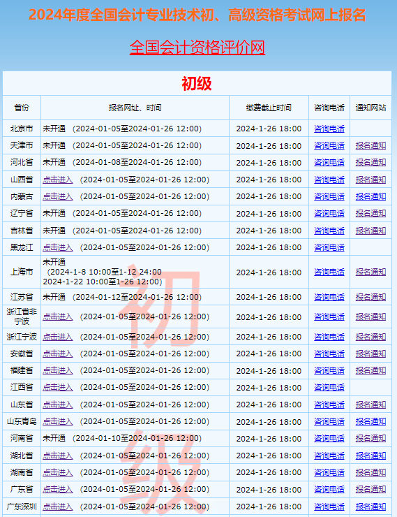
Task: Click 点击进入 for 黑龙江
Action: coord(58,247)
